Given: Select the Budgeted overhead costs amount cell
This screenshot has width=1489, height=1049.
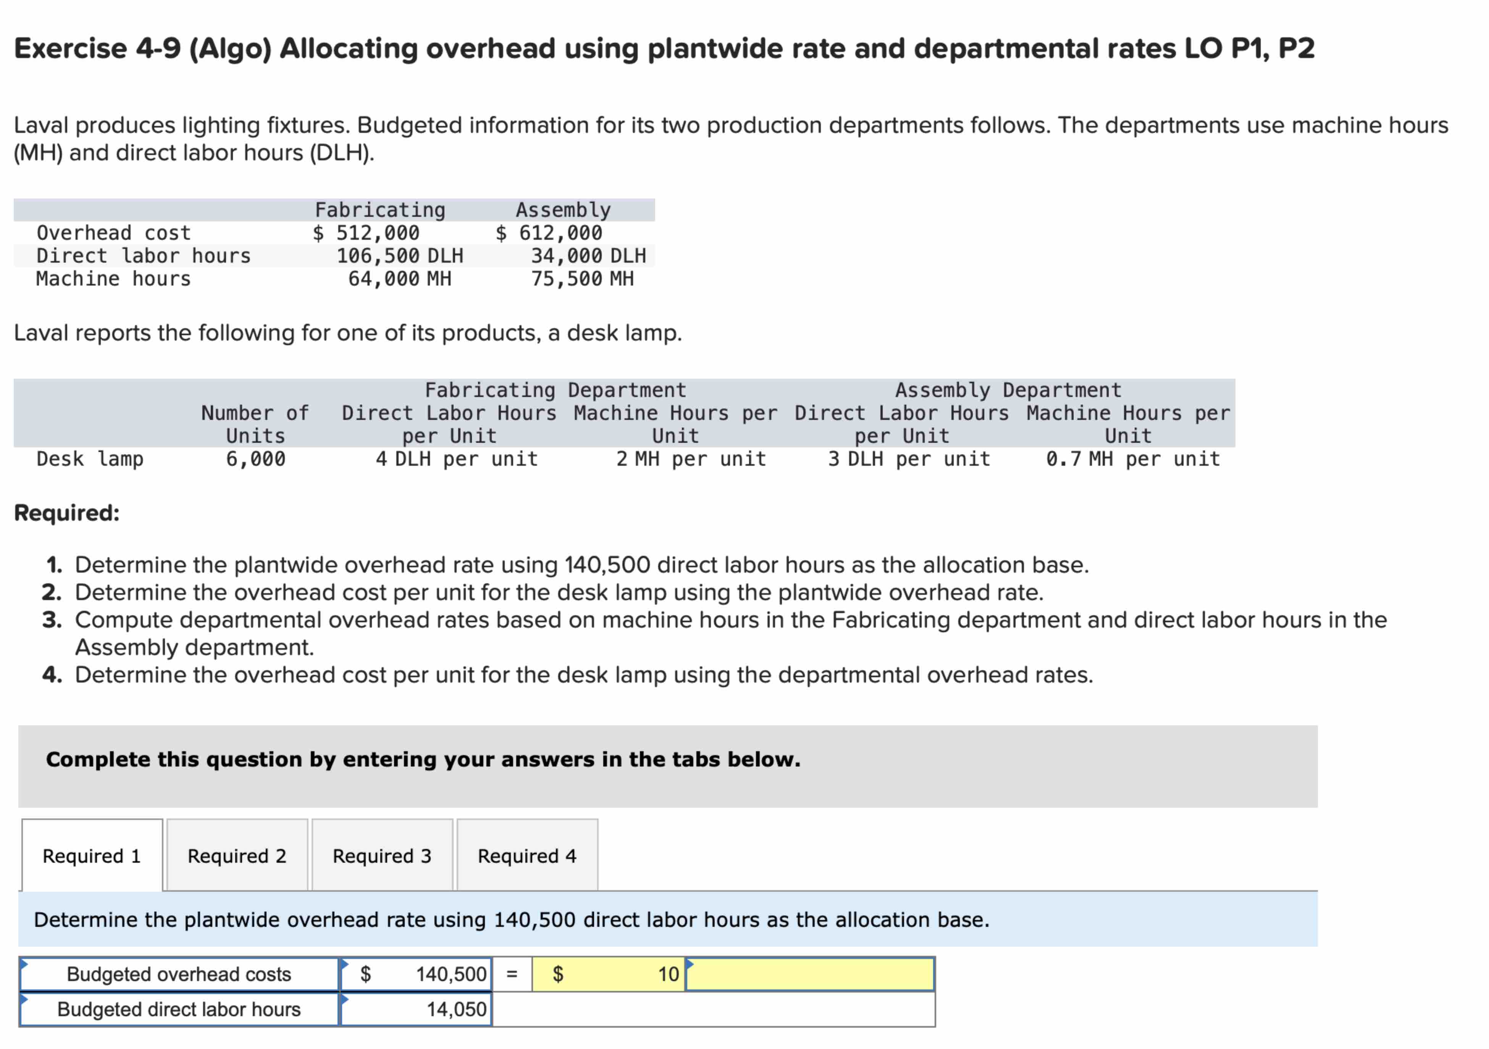Looking at the screenshot, I should (415, 974).
